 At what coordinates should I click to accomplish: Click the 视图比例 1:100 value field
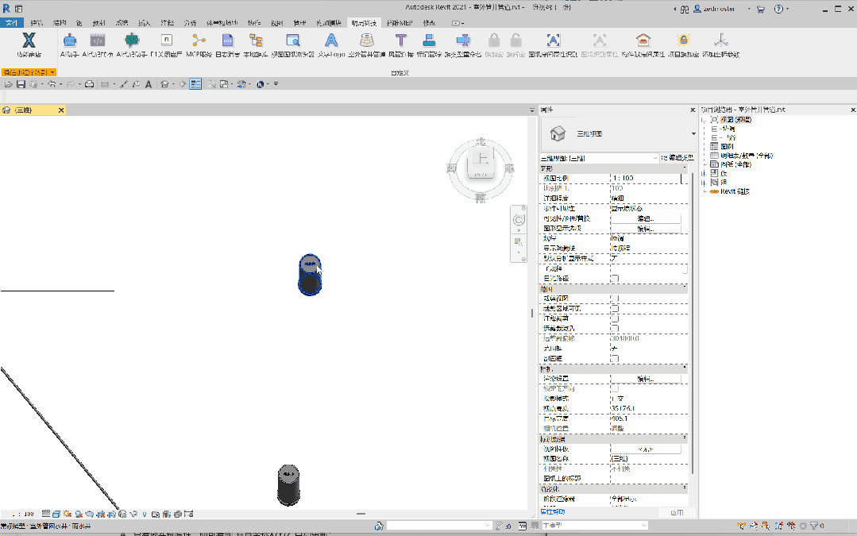646,178
